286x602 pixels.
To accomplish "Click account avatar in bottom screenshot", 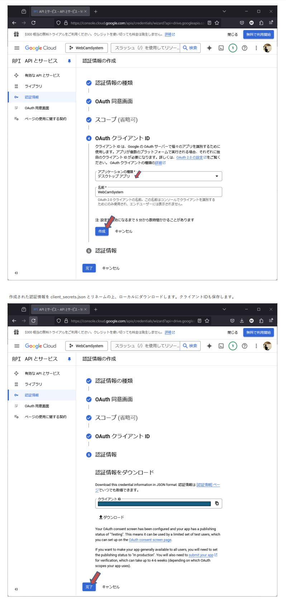I will click(x=267, y=346).
